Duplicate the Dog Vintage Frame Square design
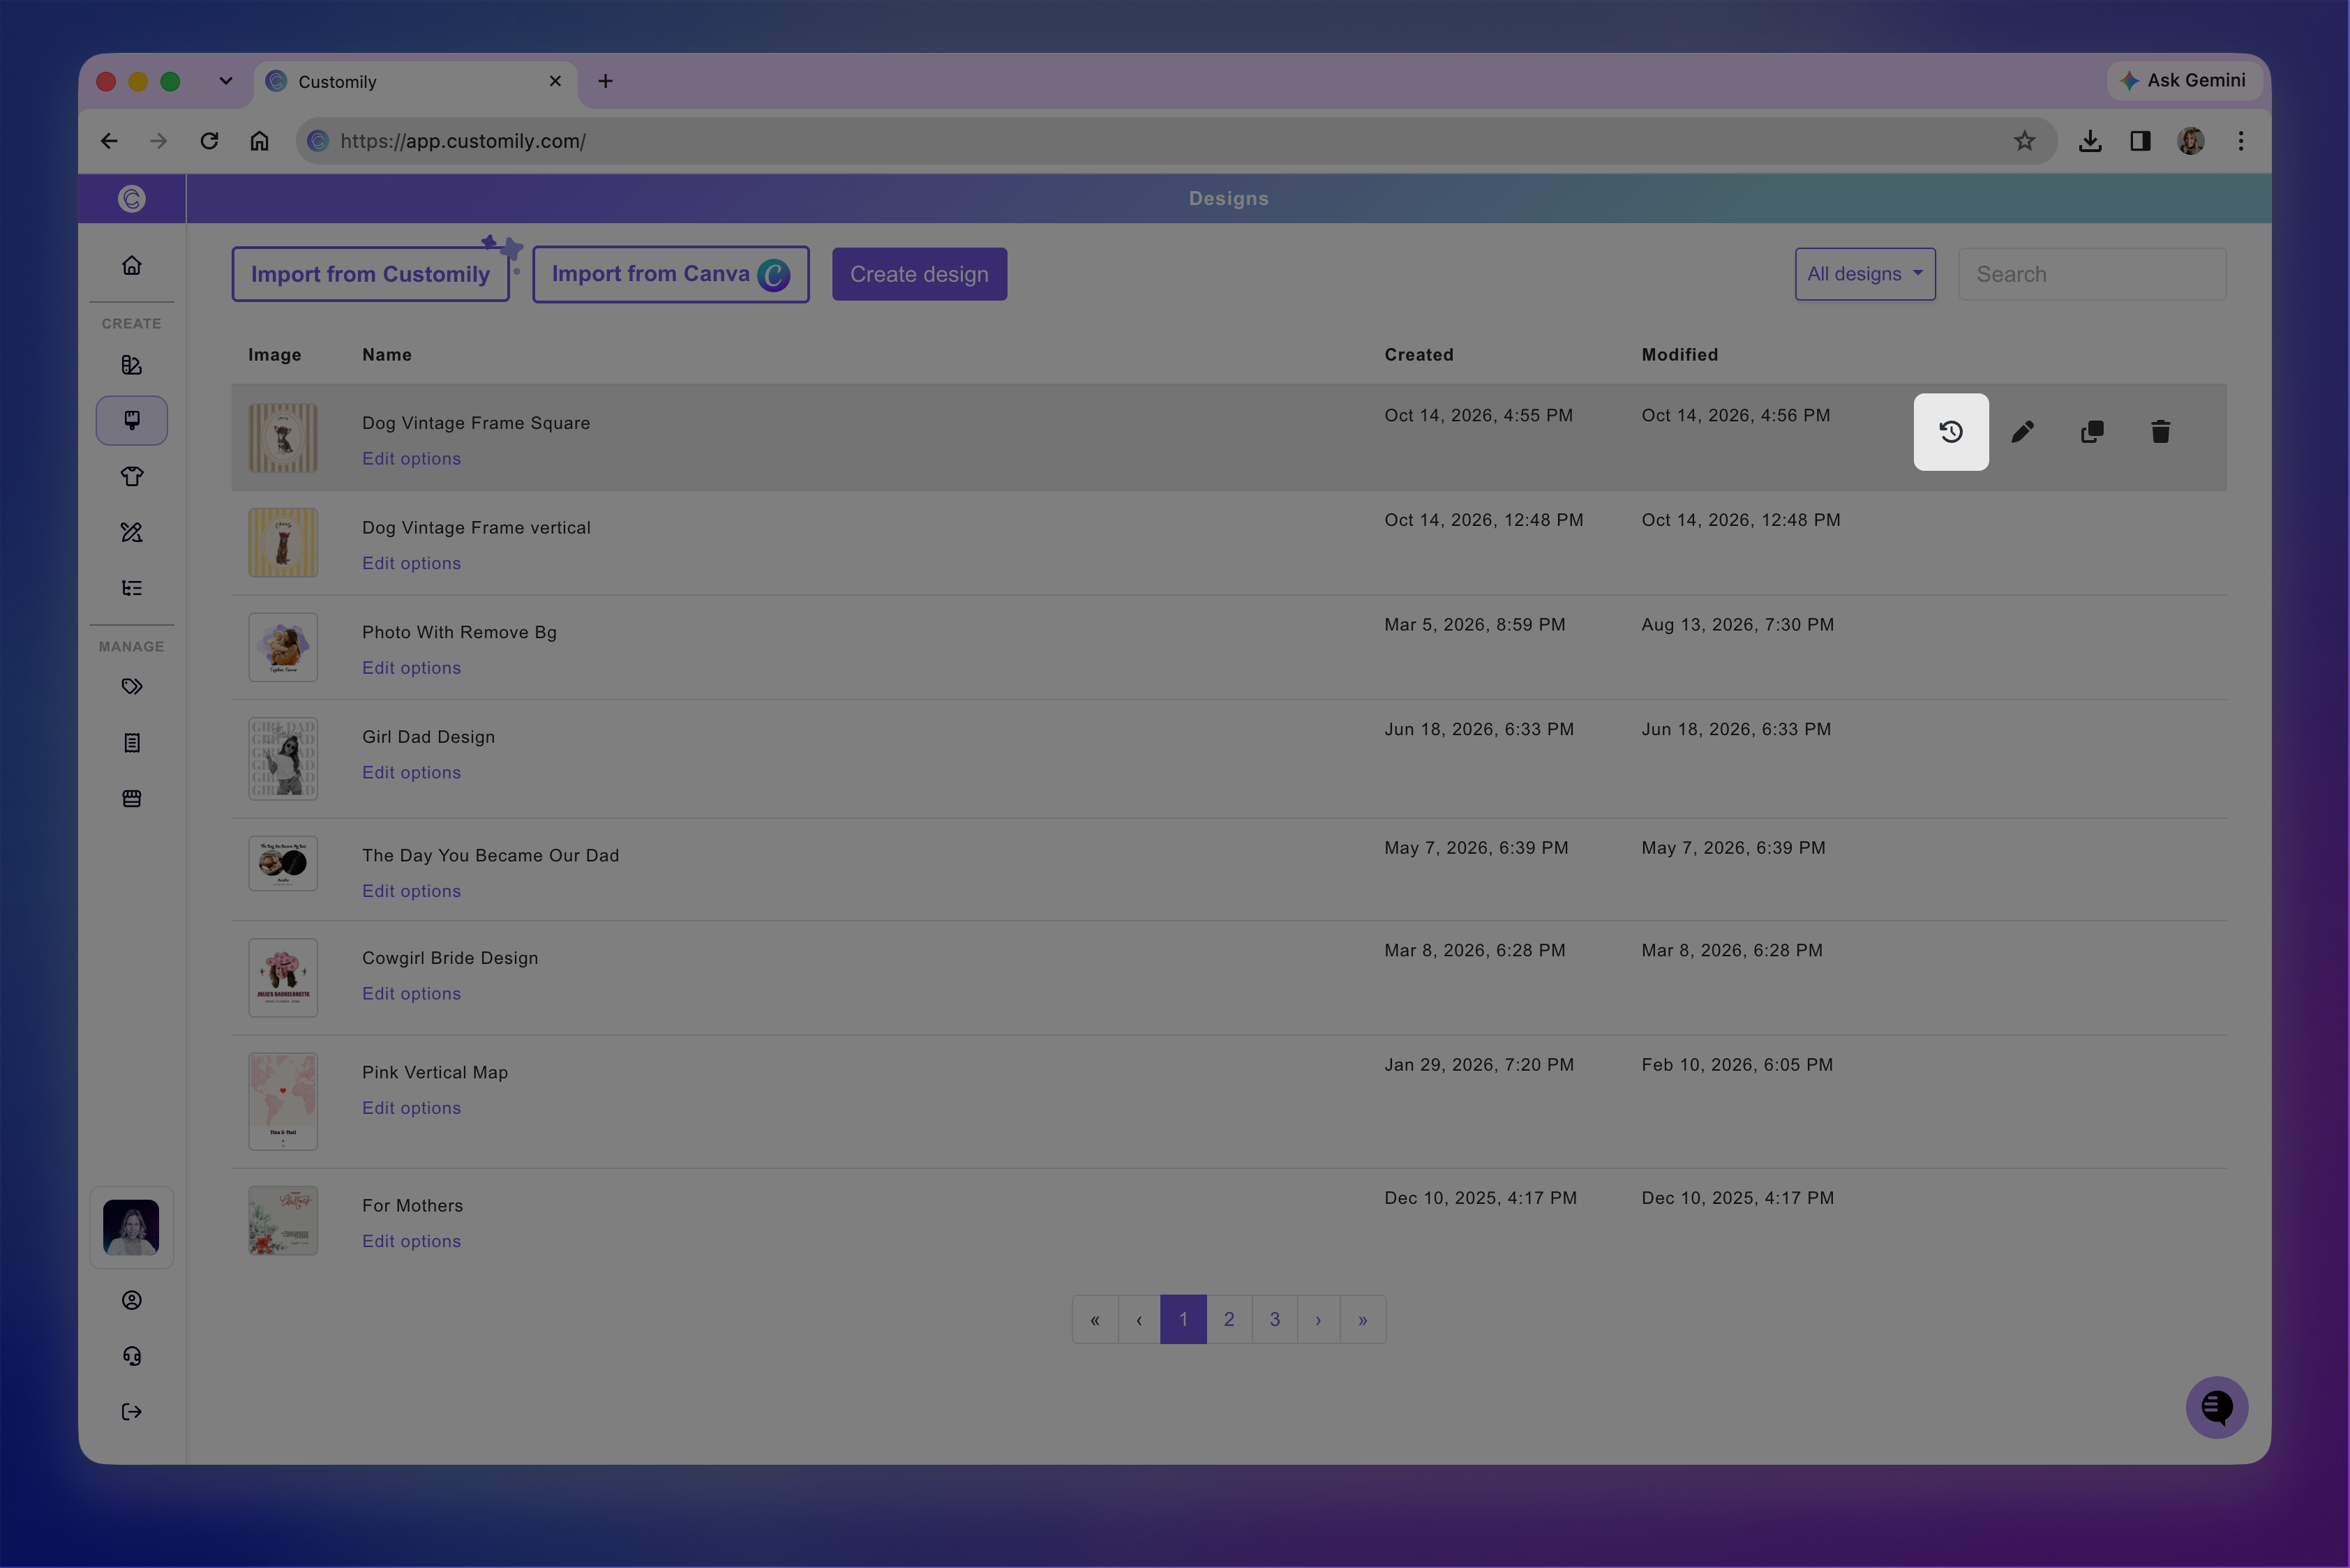The image size is (2350, 1568). [2092, 432]
